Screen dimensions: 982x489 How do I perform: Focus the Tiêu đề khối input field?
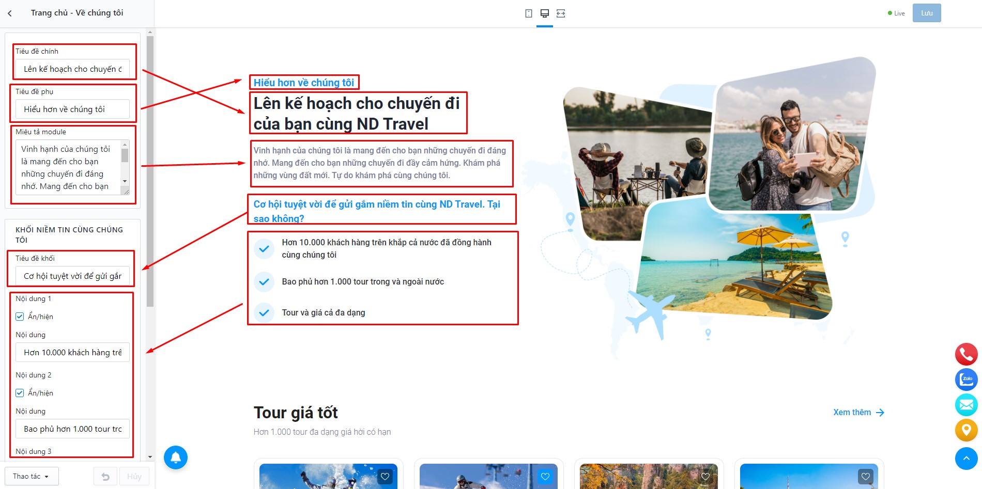72,276
